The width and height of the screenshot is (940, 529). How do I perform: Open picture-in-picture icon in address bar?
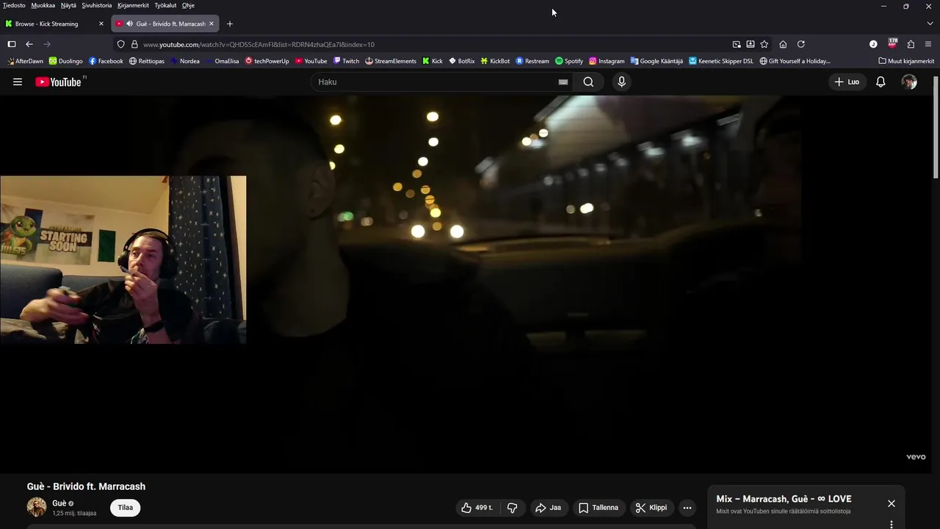coord(737,44)
